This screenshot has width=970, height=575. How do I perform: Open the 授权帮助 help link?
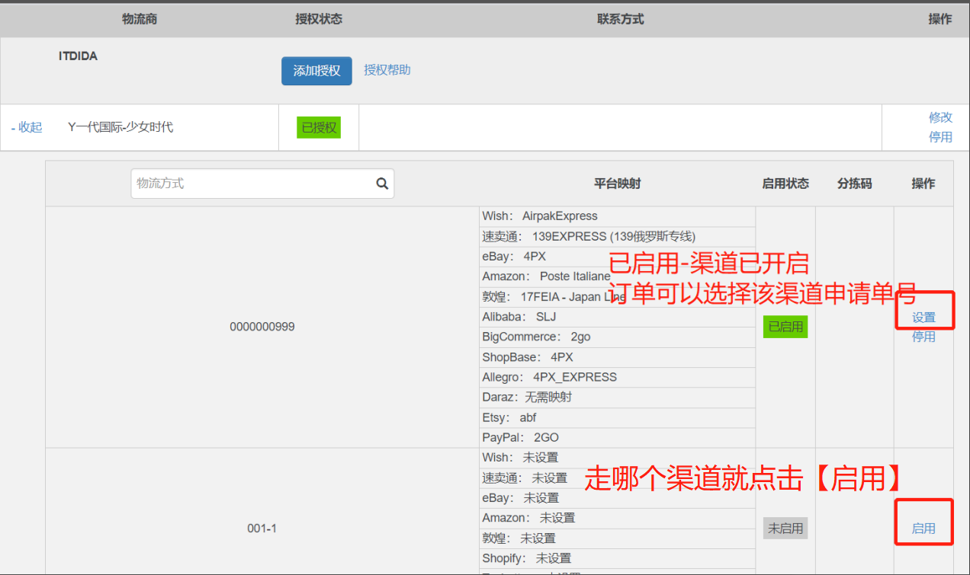387,70
